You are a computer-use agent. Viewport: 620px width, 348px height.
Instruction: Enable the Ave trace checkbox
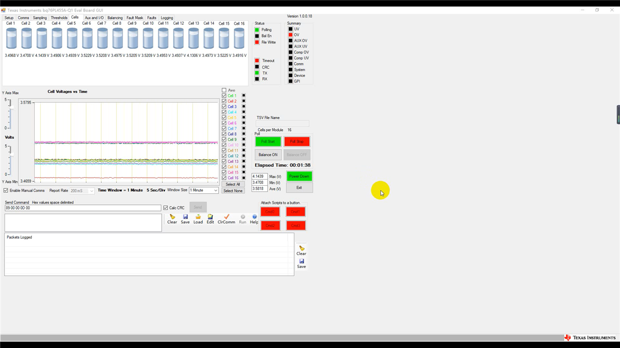[x=224, y=90]
